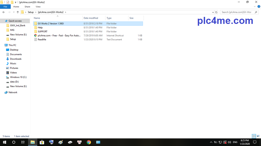Open the network tray icon
This screenshot has width=261, height=146.
pos(220,142)
